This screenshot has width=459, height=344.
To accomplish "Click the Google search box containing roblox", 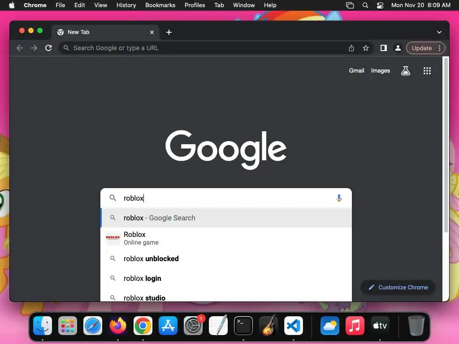I will (226, 198).
